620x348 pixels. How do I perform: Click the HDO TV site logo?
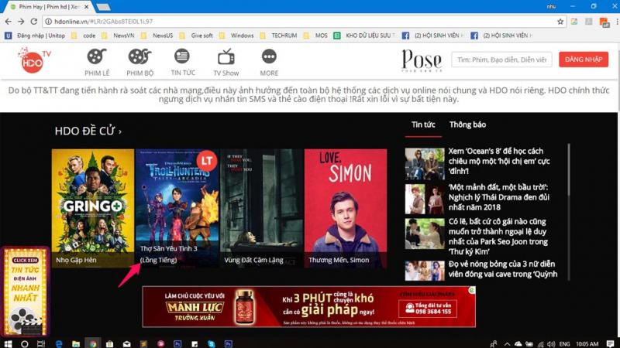[x=34, y=59]
